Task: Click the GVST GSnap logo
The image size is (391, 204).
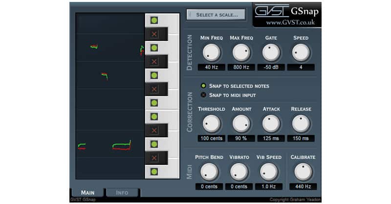Action: point(287,11)
